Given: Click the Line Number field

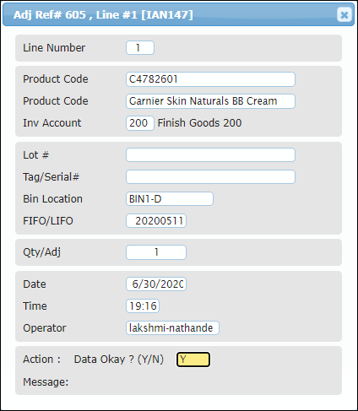Looking at the screenshot, I should tap(140, 47).
